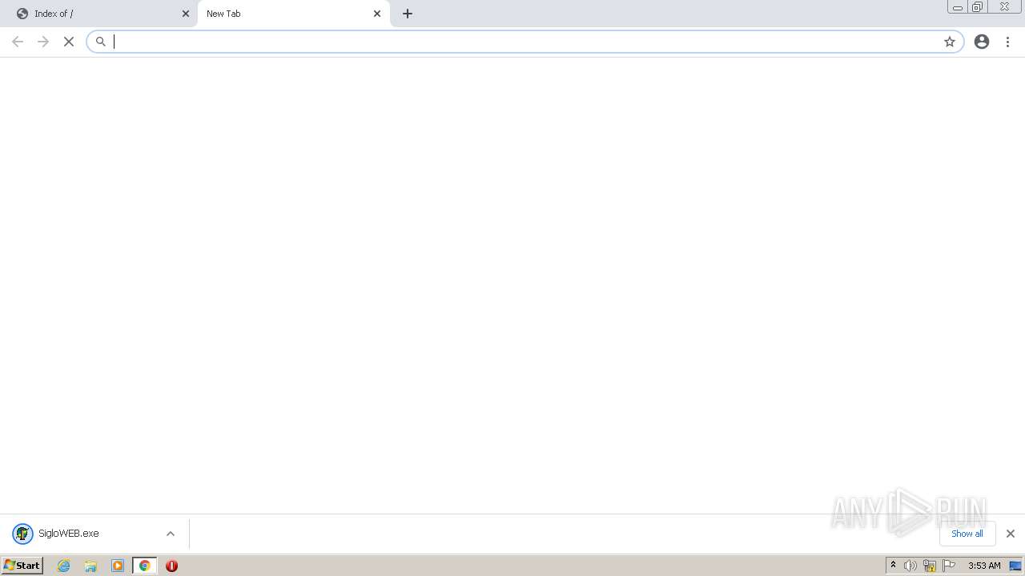1025x576 pixels.
Task: Open a new browser tab
Action: pos(408,14)
